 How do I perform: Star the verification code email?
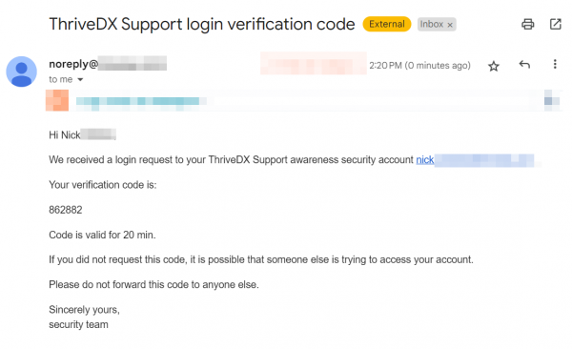click(x=494, y=66)
